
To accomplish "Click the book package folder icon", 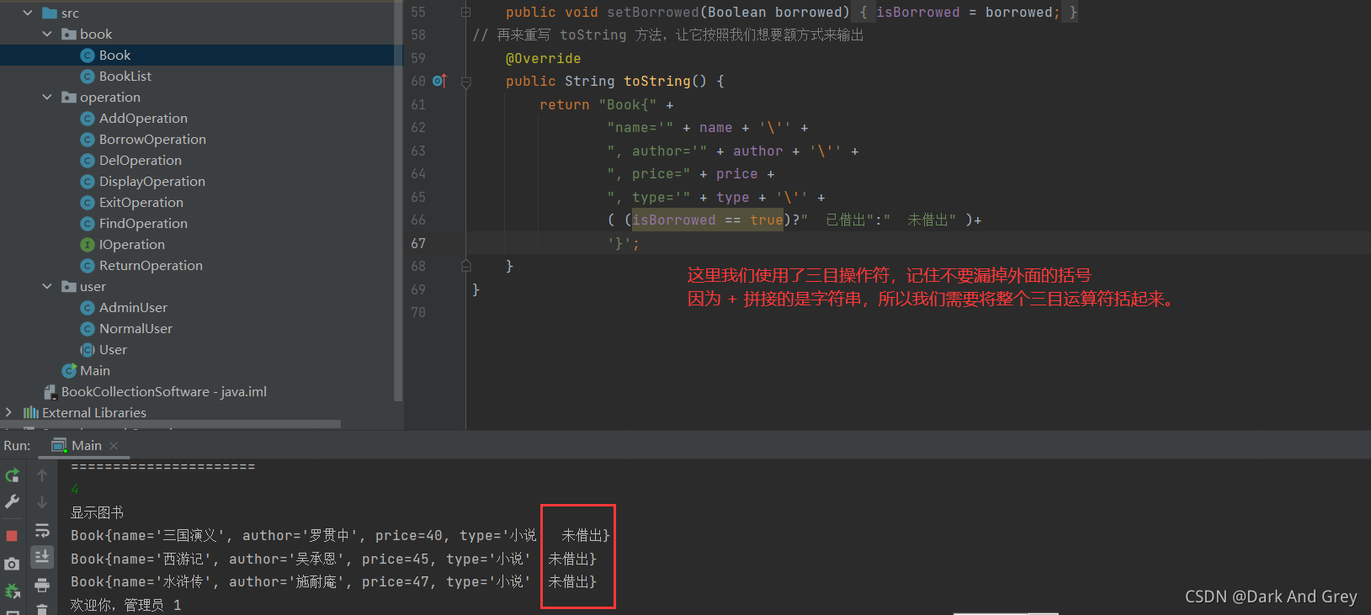I will pyautogui.click(x=69, y=34).
